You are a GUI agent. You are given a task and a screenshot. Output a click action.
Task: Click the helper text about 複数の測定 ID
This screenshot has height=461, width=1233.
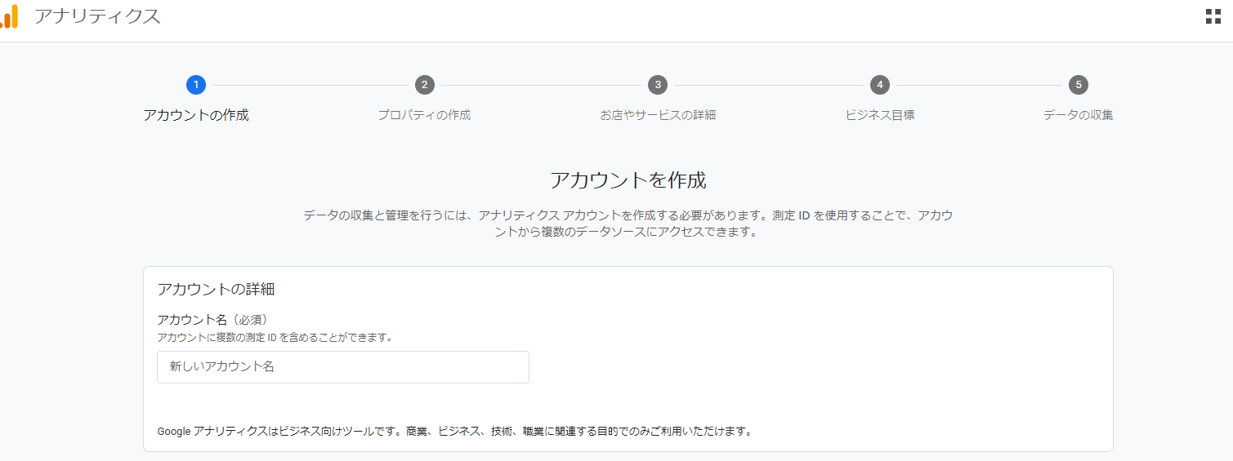[275, 337]
